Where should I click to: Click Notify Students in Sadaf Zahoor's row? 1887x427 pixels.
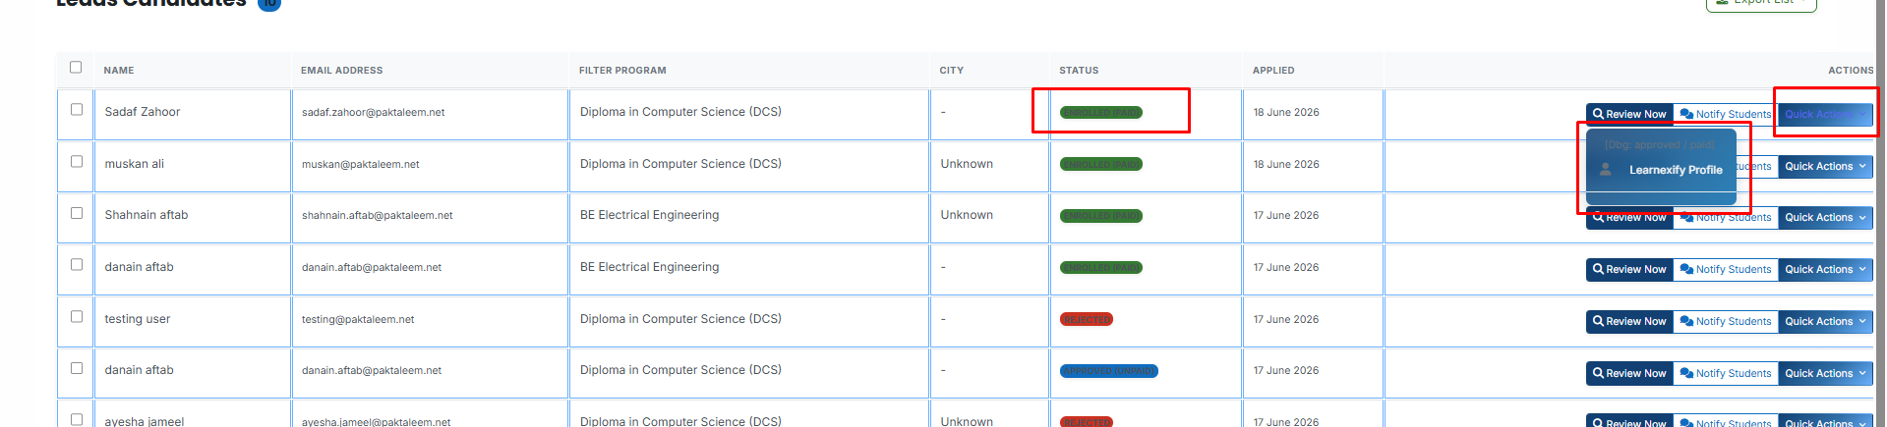coord(1726,114)
